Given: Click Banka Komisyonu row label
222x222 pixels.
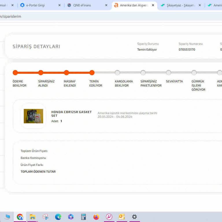Looking at the screenshot, I should (33, 158).
